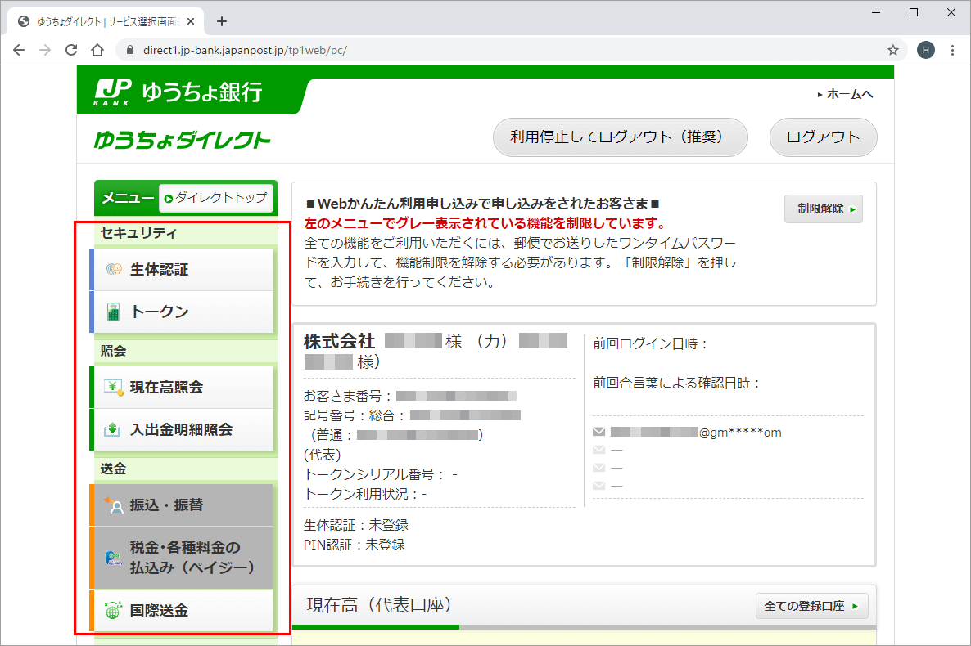This screenshot has height=646, width=971.
Task: Open a new browser tab
Action: 222,21
